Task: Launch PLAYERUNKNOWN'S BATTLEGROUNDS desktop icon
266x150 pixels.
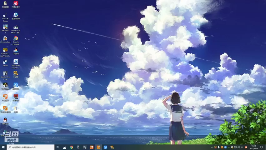Action: (5, 52)
